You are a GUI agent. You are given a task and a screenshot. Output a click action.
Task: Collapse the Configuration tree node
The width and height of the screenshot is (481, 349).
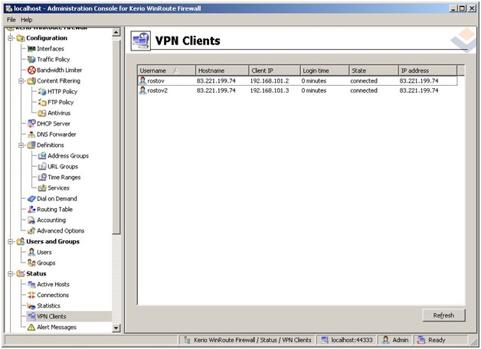(11, 38)
